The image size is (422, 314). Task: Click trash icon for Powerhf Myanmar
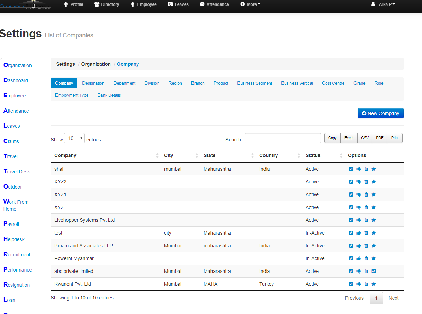(x=366, y=258)
